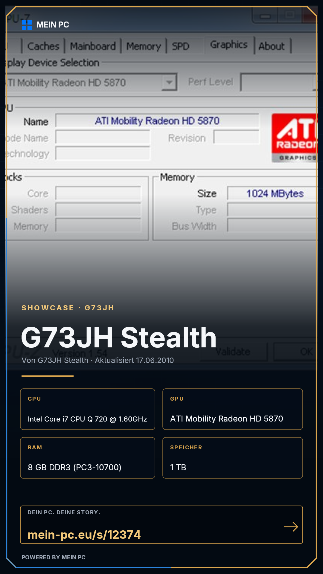Expand the display device selection dropdown arrow
The image size is (323, 574).
pos(169,82)
